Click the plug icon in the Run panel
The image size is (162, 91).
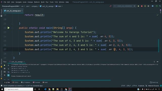5,75
